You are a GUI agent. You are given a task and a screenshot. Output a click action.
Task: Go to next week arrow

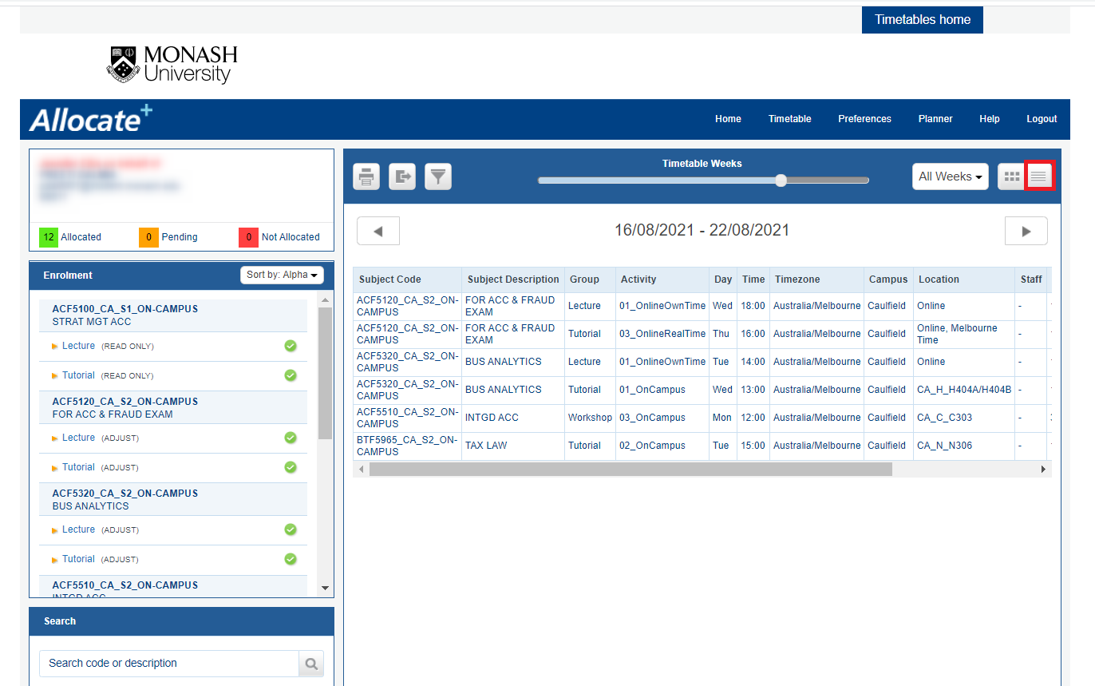(1026, 231)
